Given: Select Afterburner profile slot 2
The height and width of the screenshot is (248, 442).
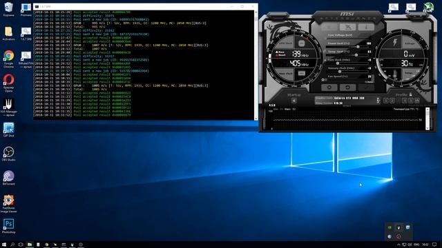Looking at the screenshot, I should tap(392, 101).
